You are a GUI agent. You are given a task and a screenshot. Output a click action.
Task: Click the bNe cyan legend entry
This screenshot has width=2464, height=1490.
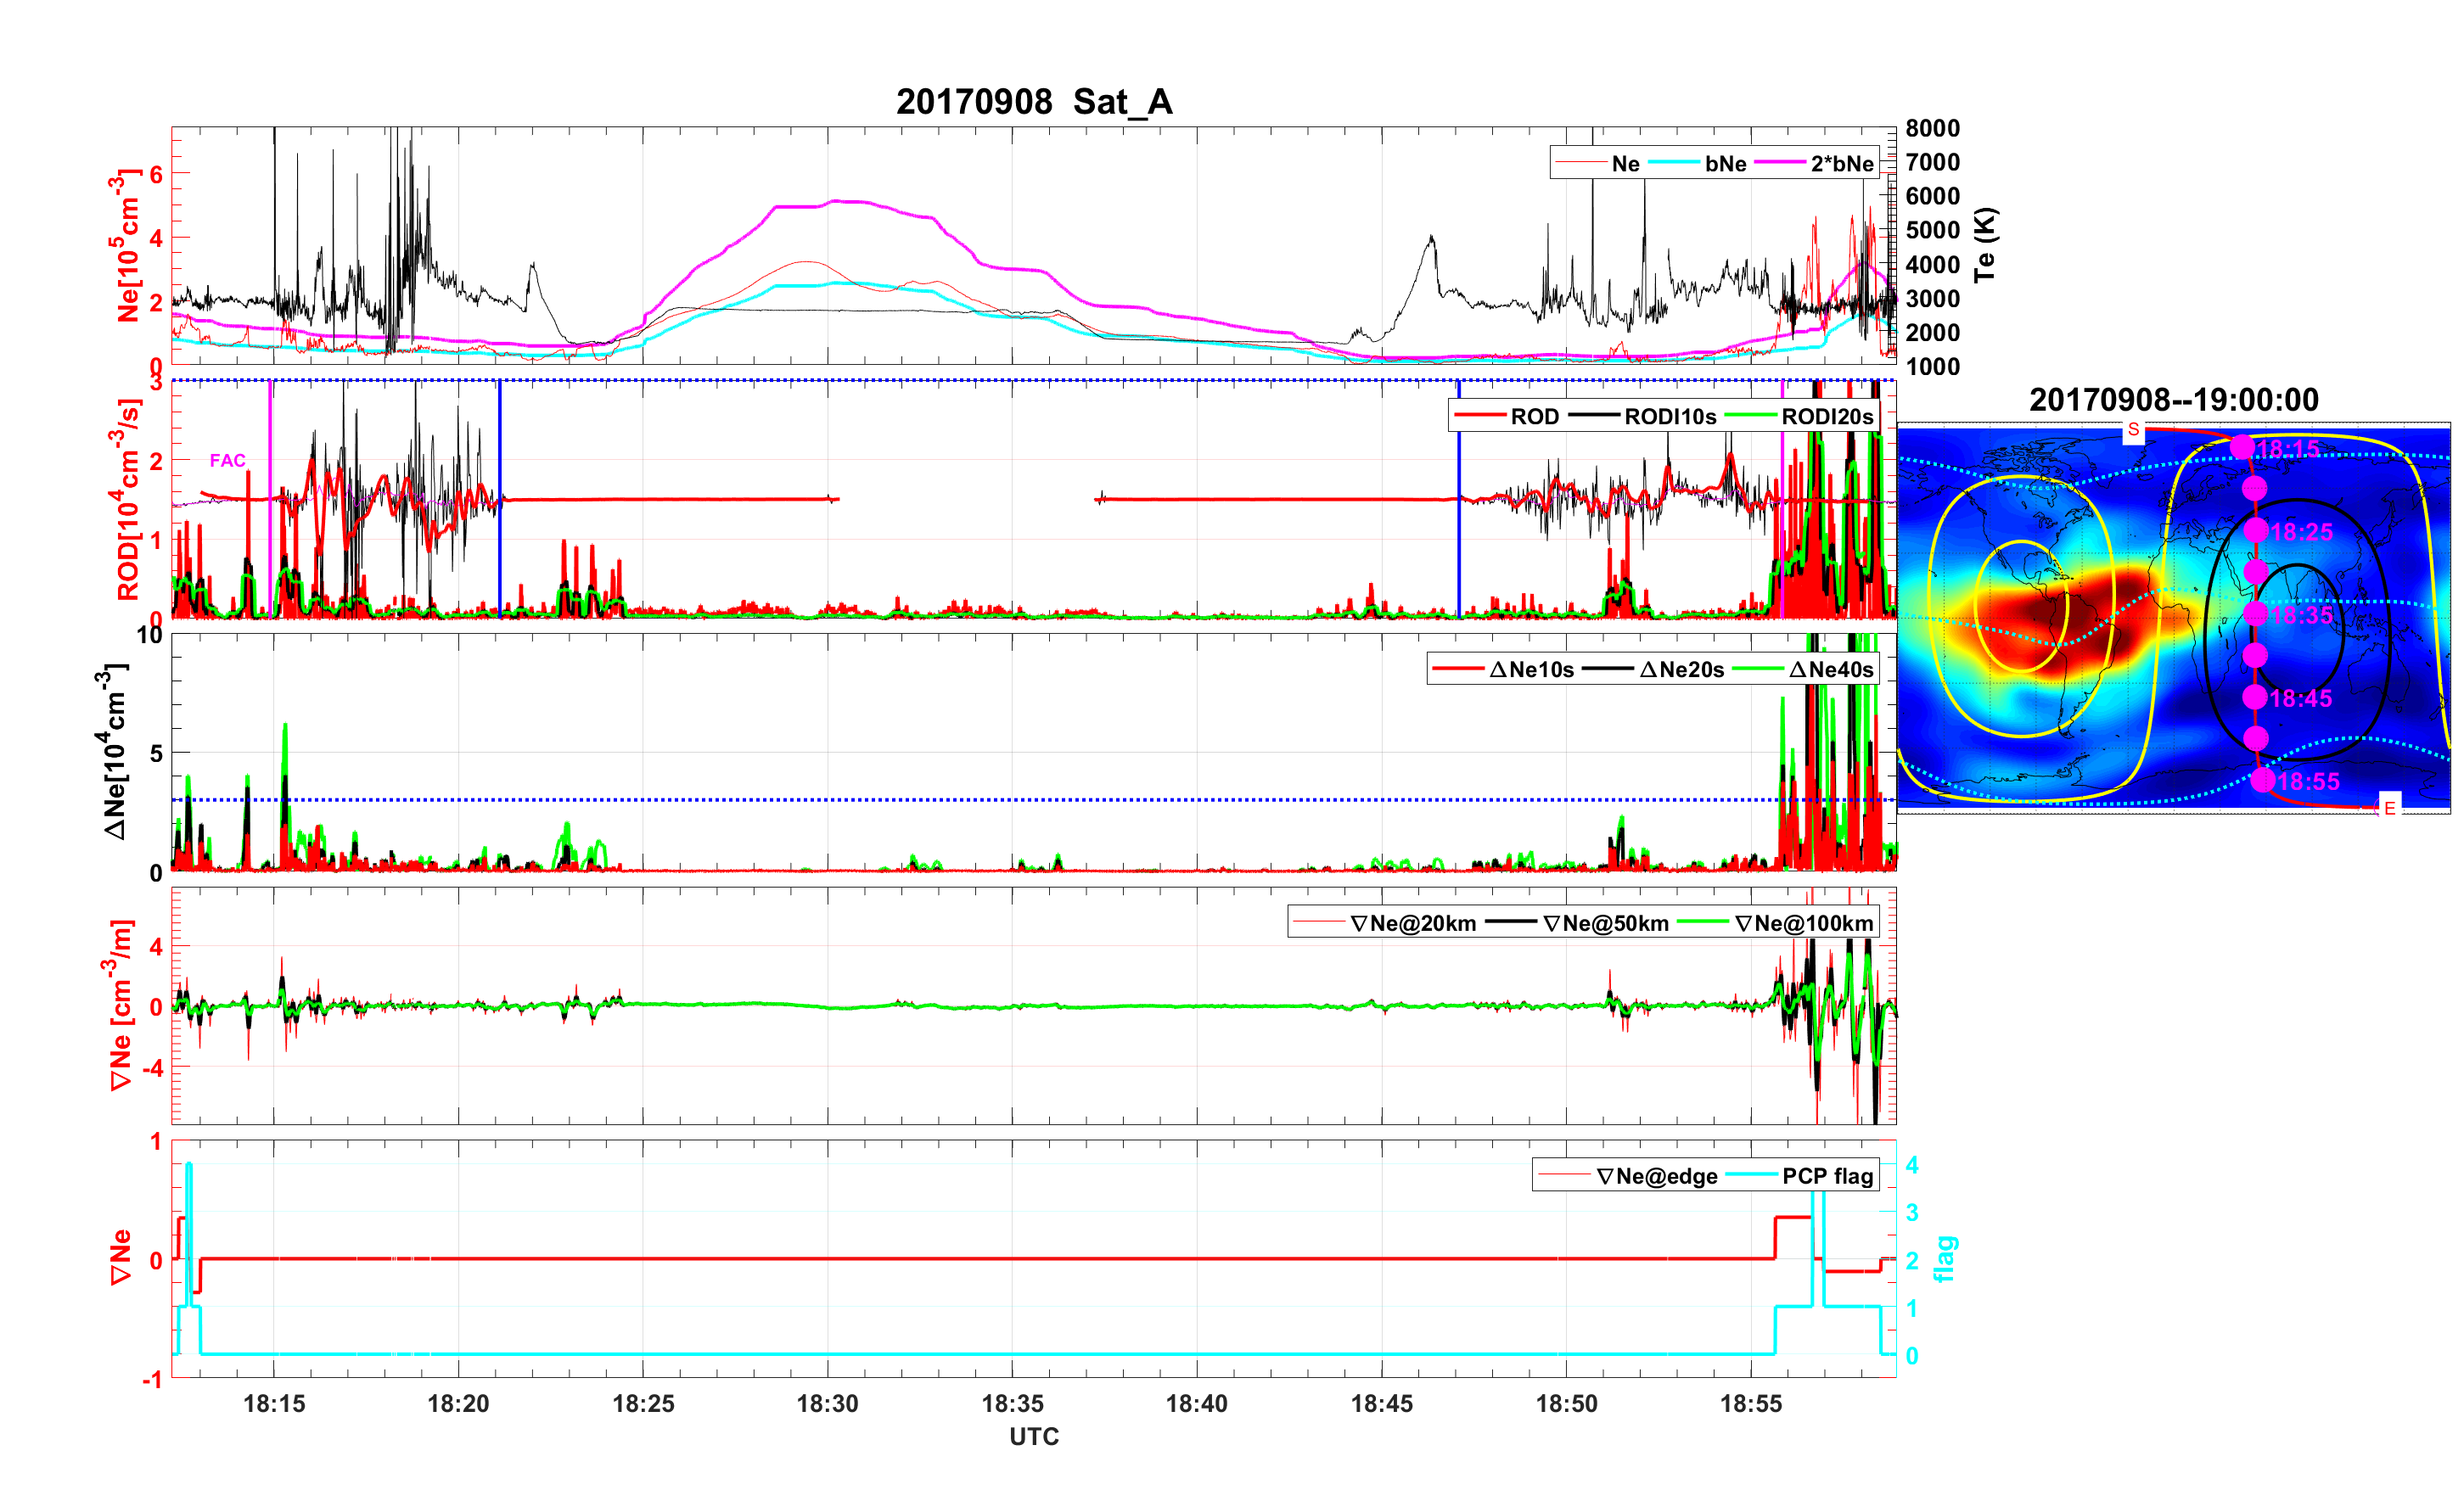point(1725,163)
